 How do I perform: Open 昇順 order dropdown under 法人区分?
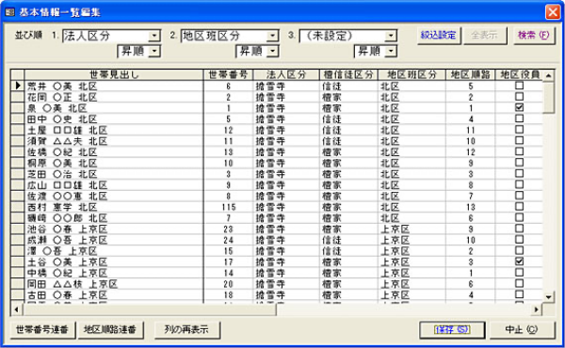[x=154, y=51]
